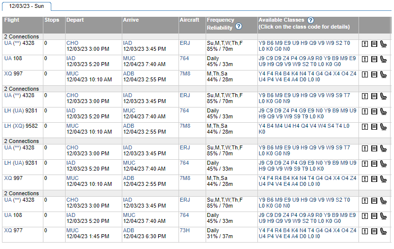The image size is (394, 249).
Task: Open the details list icon for XQ 977
Action: tap(374, 231)
